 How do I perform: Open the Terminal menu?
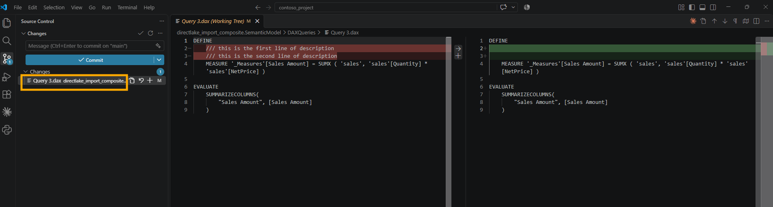click(127, 7)
